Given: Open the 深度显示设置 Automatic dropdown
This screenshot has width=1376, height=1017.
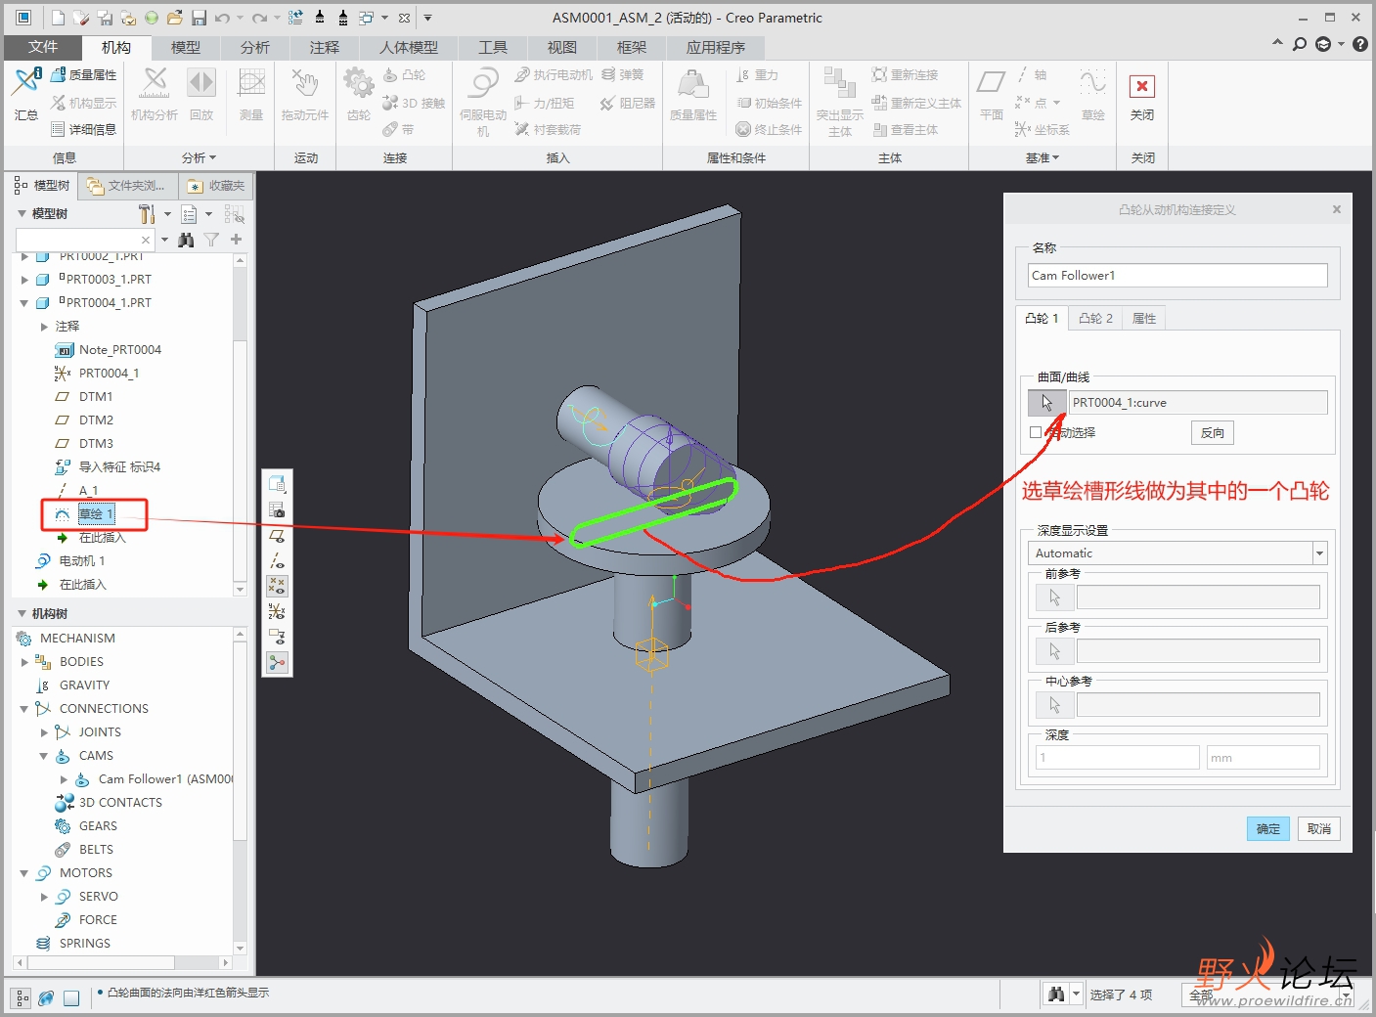Looking at the screenshot, I should (1319, 553).
